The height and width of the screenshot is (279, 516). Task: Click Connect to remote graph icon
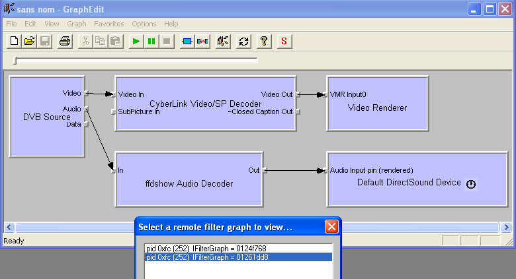tap(223, 42)
